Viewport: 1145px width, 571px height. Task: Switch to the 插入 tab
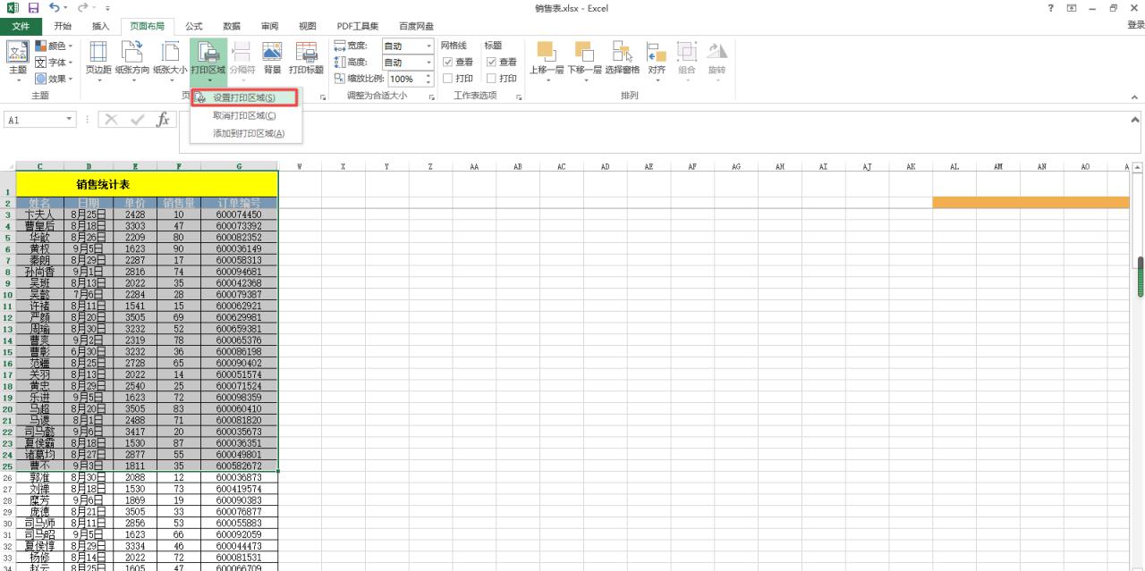coord(101,26)
